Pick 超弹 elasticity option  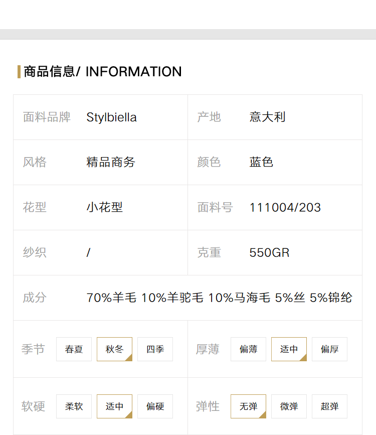pos(329,406)
